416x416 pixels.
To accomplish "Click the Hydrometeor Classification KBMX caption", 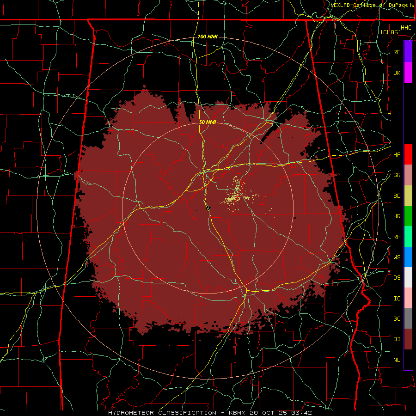I will (210, 413).
